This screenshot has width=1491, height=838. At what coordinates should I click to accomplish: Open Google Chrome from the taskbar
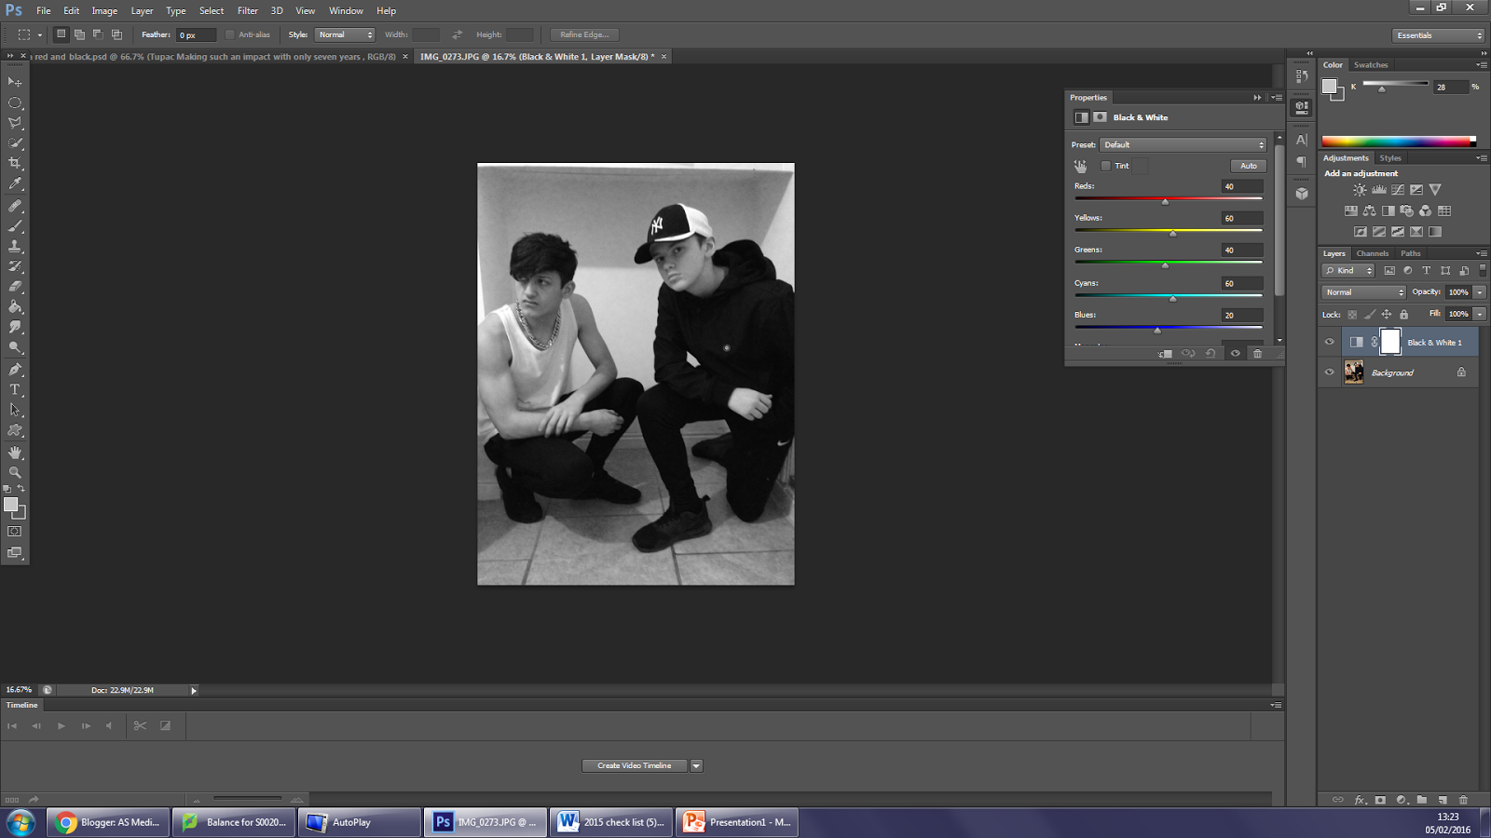(108, 822)
